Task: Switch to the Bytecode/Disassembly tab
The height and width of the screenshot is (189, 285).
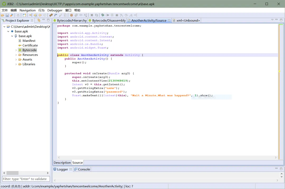Action: [x=109, y=20]
